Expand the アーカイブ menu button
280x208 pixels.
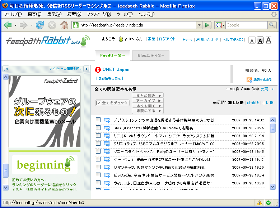(x=148, y=101)
